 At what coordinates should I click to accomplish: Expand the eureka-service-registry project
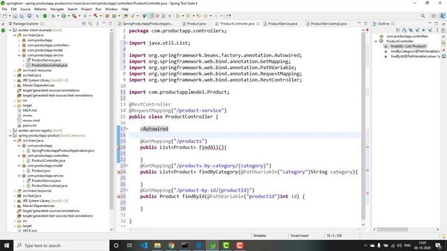pyautogui.click(x=10, y=130)
